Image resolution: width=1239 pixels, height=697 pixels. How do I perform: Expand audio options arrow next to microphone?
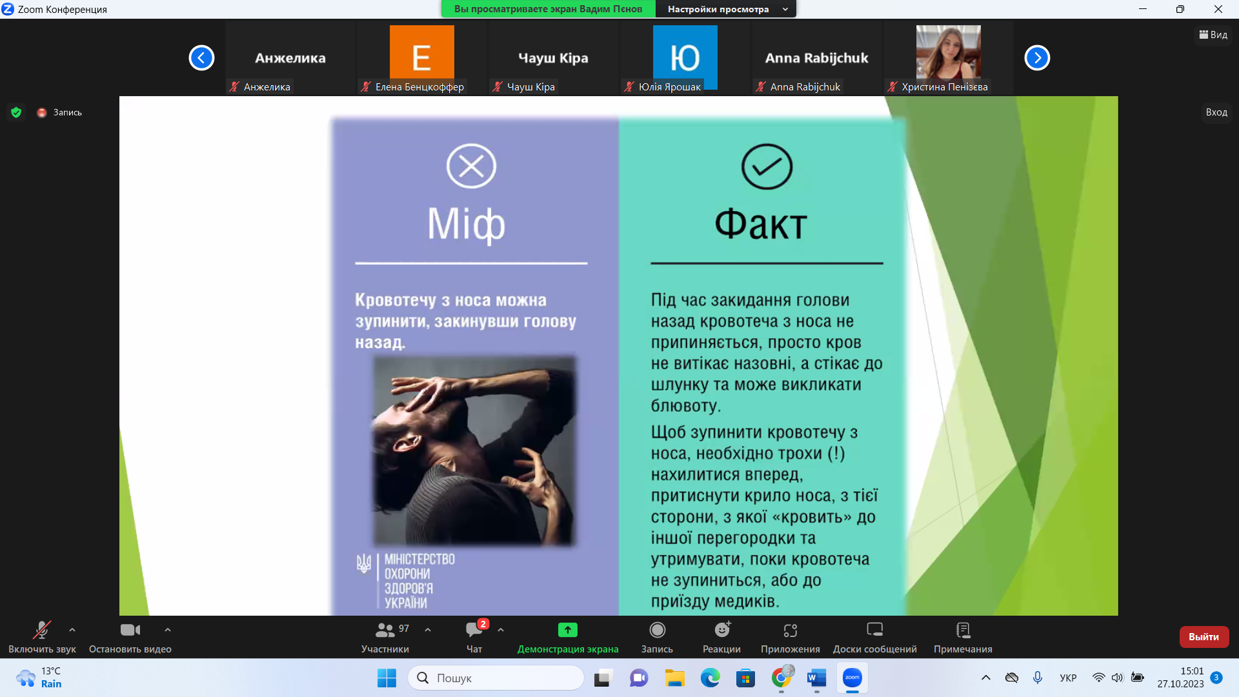pos(72,630)
